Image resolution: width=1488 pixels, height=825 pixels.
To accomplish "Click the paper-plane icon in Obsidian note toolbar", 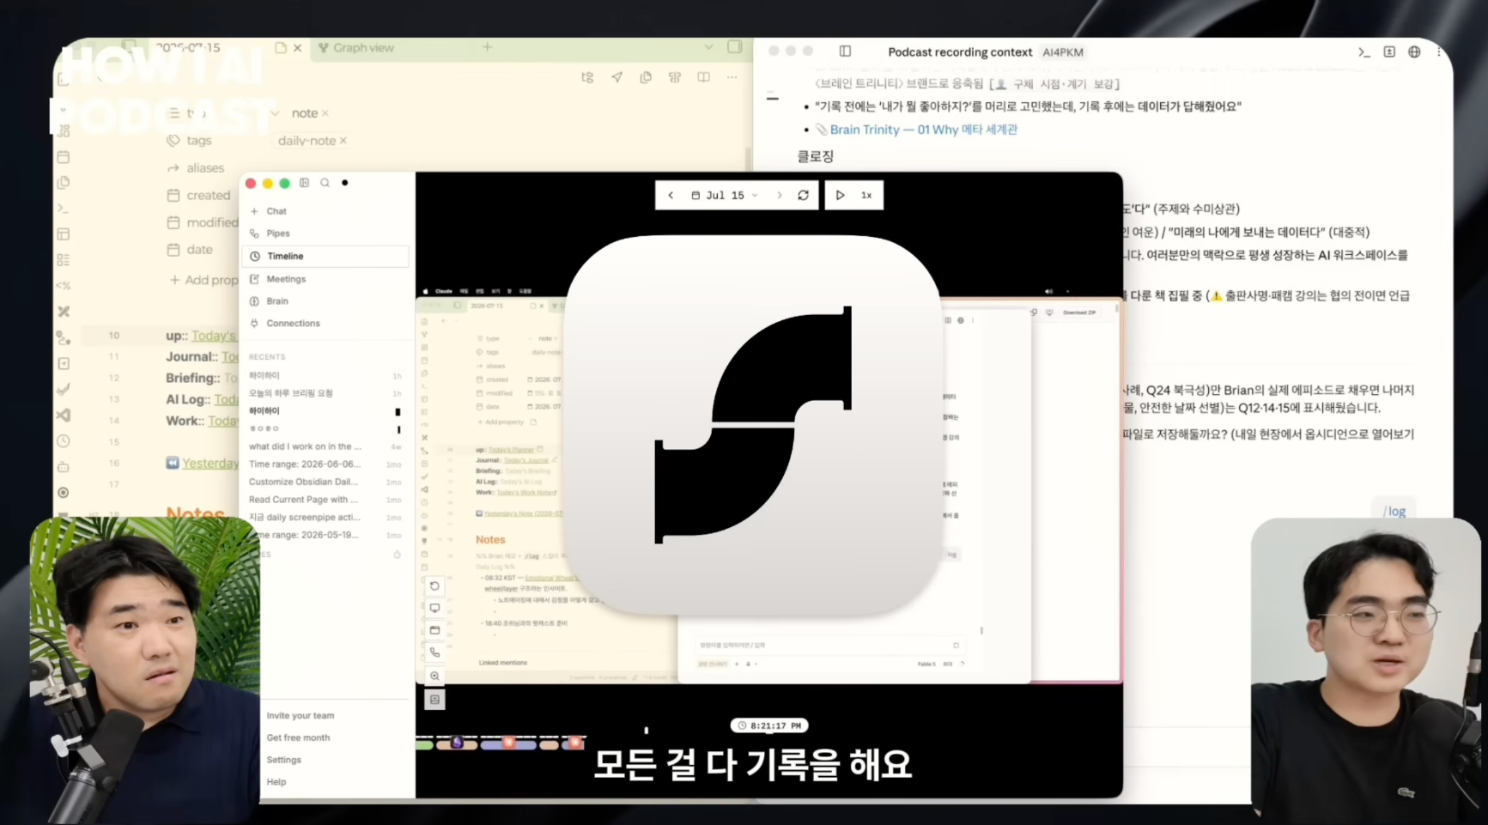I will pos(616,77).
